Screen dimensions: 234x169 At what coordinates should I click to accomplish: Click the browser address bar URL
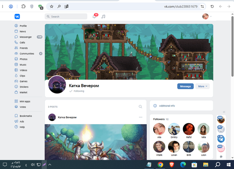(181, 7)
